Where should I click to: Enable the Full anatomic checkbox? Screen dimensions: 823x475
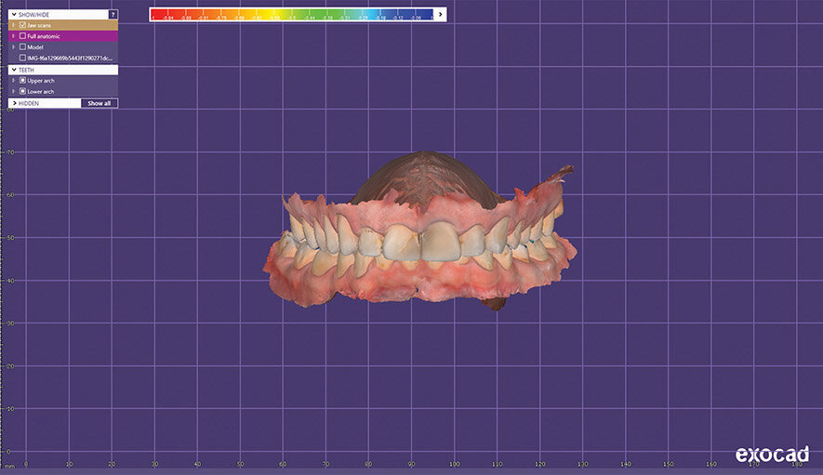point(22,36)
